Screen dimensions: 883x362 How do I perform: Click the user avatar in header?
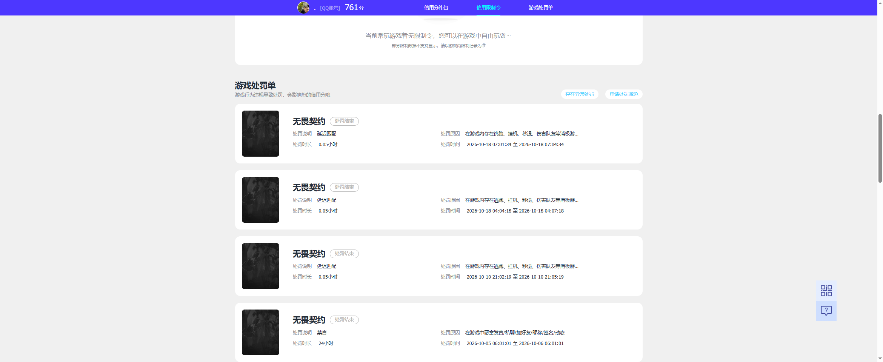click(303, 8)
